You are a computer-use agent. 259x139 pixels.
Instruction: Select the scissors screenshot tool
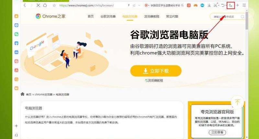(215, 5)
